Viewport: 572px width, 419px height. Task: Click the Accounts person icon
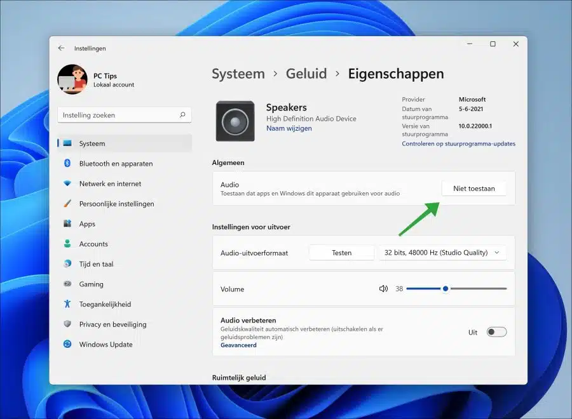(x=67, y=243)
